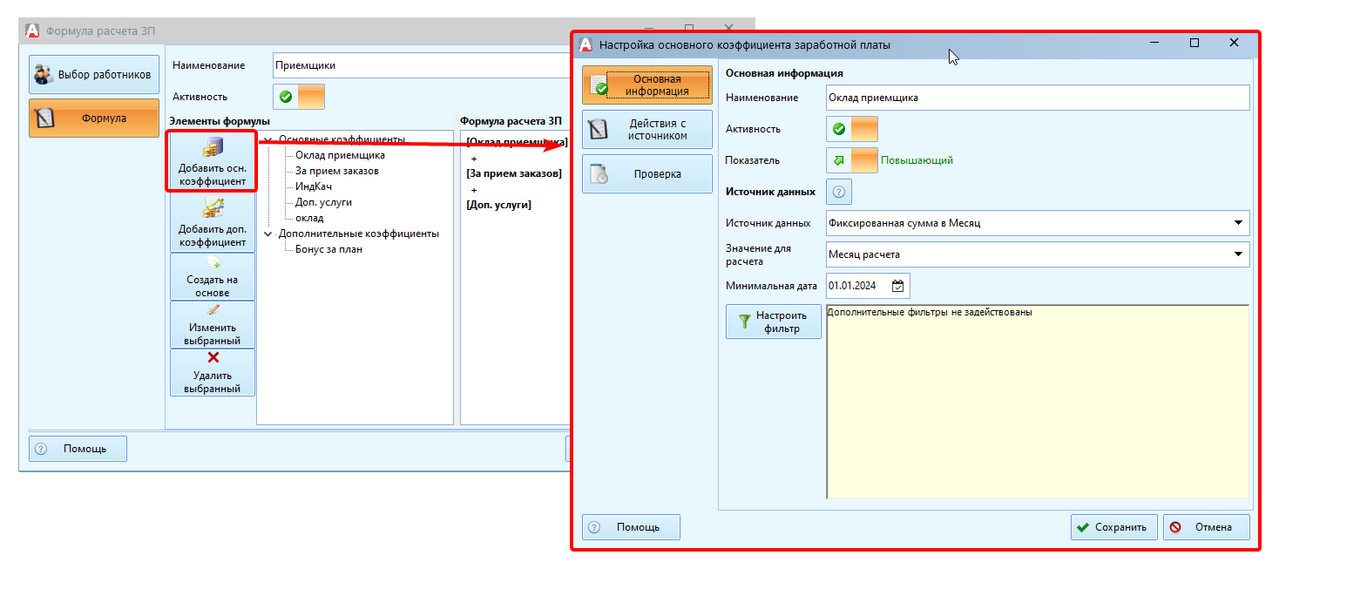Open the Проверка tab
The image size is (1367, 596).
pos(646,174)
